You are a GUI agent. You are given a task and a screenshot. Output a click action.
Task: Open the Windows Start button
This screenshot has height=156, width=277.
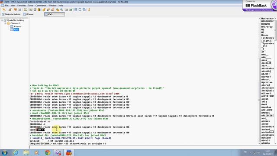(x=4, y=153)
